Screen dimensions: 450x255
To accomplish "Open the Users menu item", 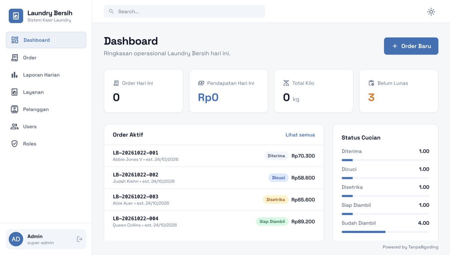I will 46,126.
